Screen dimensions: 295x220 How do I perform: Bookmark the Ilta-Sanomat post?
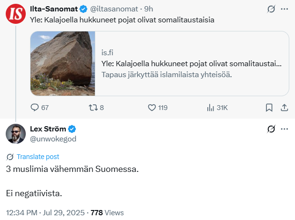(269, 108)
